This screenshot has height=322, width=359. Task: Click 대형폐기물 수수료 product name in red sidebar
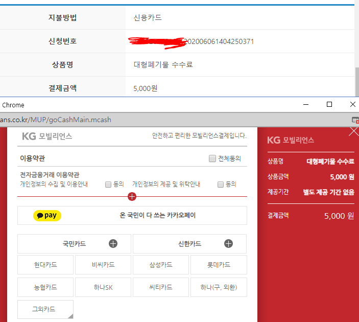[330, 162]
